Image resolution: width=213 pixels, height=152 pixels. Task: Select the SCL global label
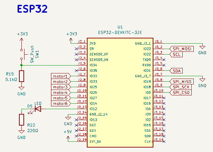[x=176, y=54]
